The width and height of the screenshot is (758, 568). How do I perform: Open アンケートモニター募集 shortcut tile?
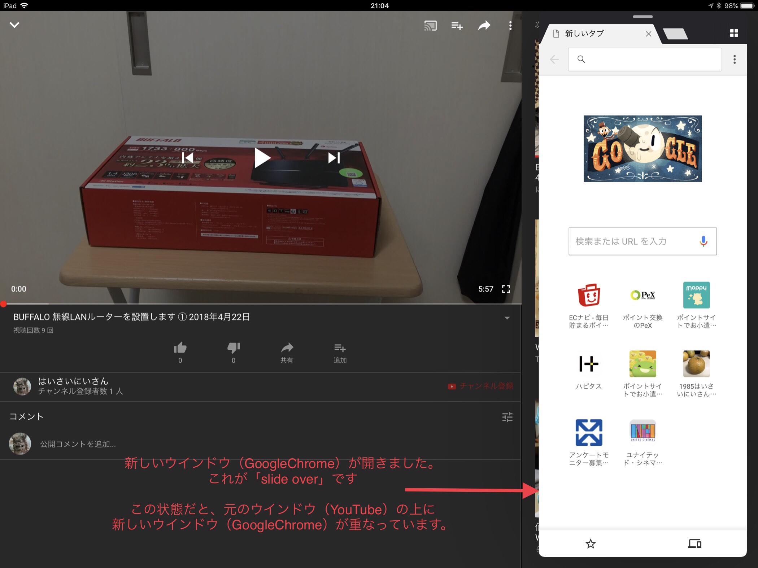click(589, 443)
